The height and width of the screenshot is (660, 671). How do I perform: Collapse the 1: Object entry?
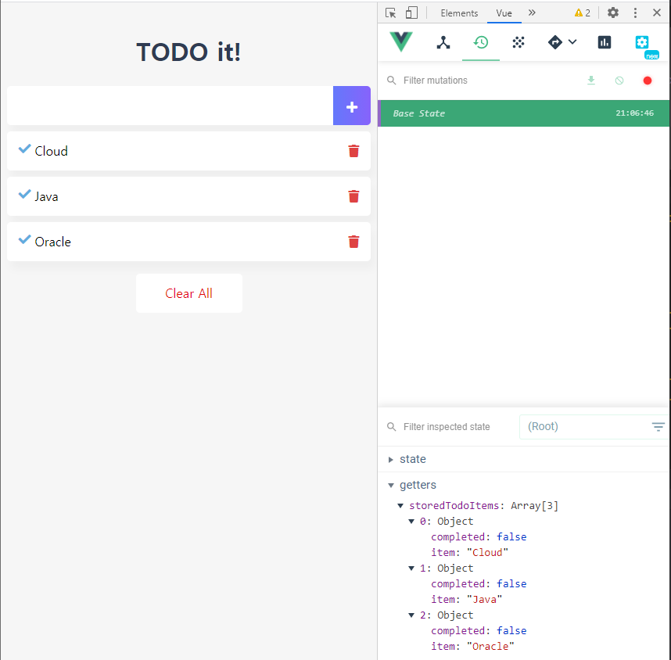click(x=411, y=569)
